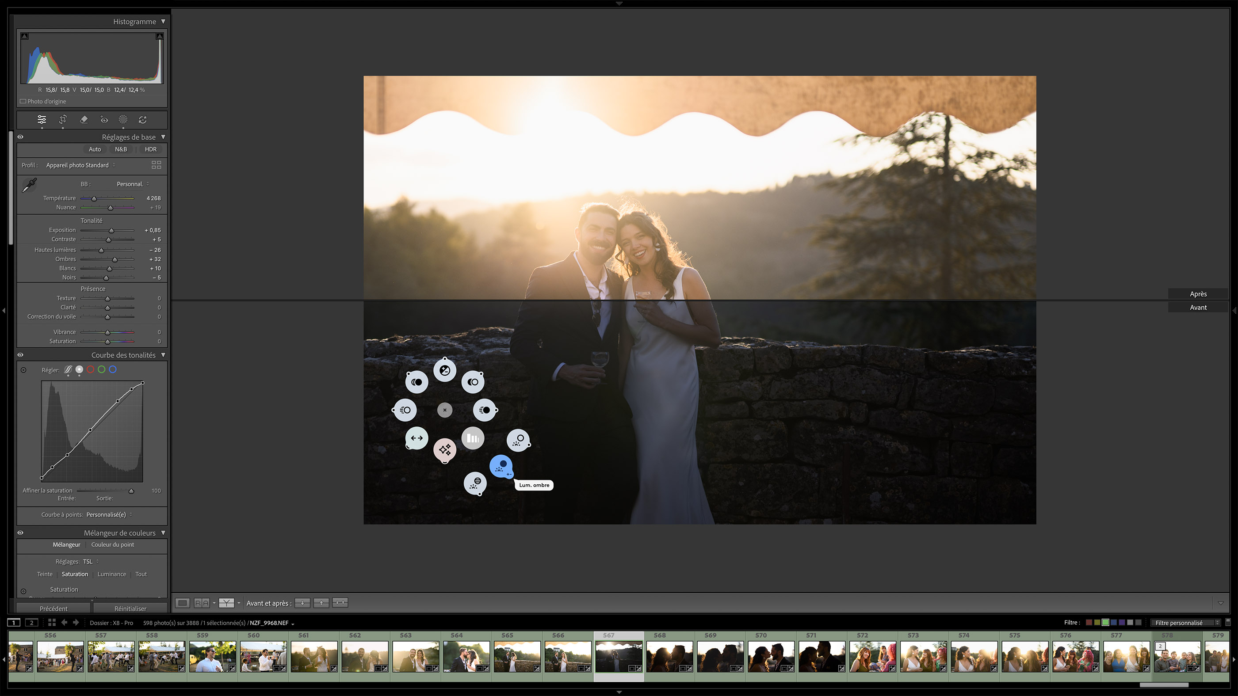The image size is (1238, 696).
Task: Open the profile browser grid icon
Action: coord(156,165)
